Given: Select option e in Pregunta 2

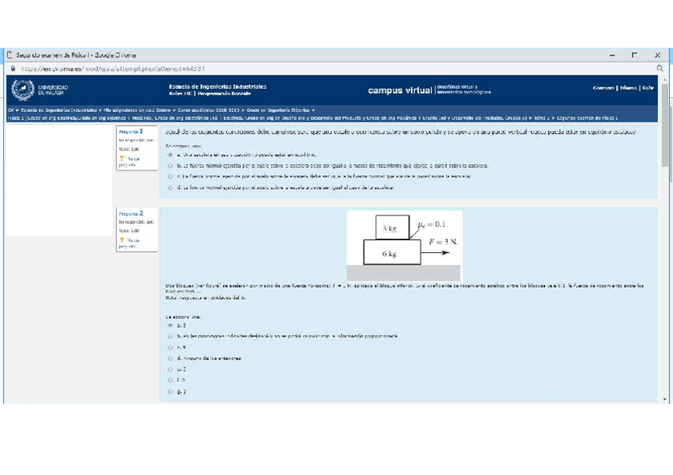Looking at the screenshot, I should click(x=171, y=370).
